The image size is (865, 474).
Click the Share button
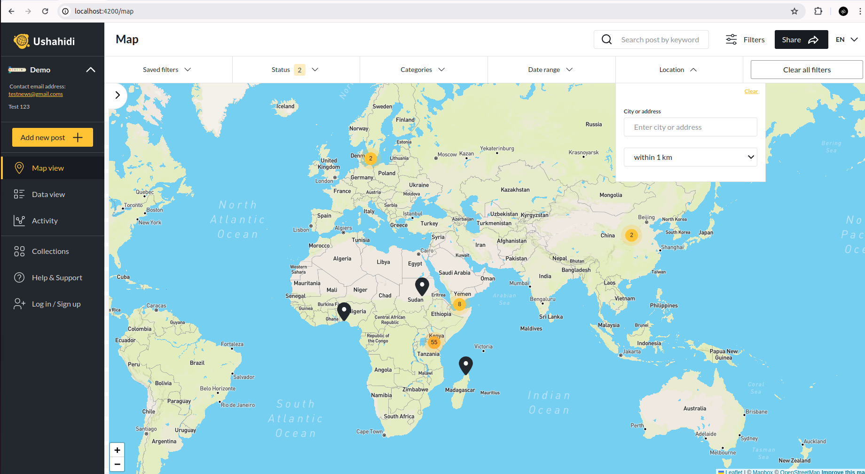pos(801,39)
